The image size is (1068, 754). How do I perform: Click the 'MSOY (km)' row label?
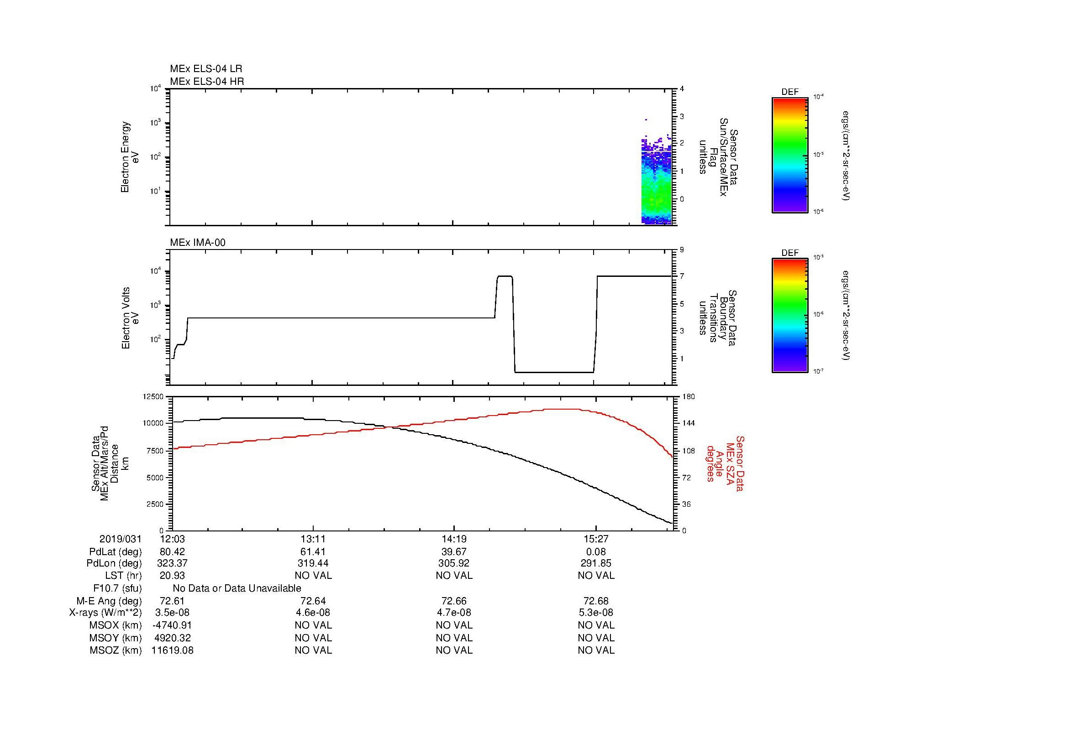(116, 638)
